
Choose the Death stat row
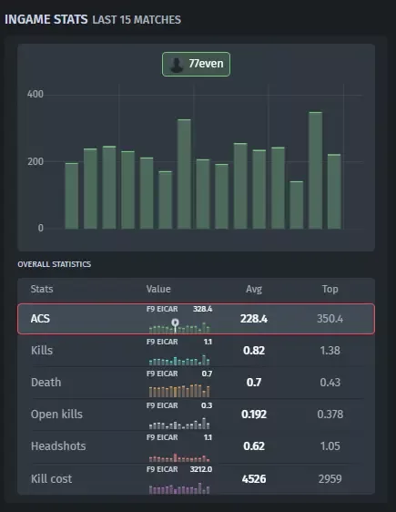pos(196,383)
